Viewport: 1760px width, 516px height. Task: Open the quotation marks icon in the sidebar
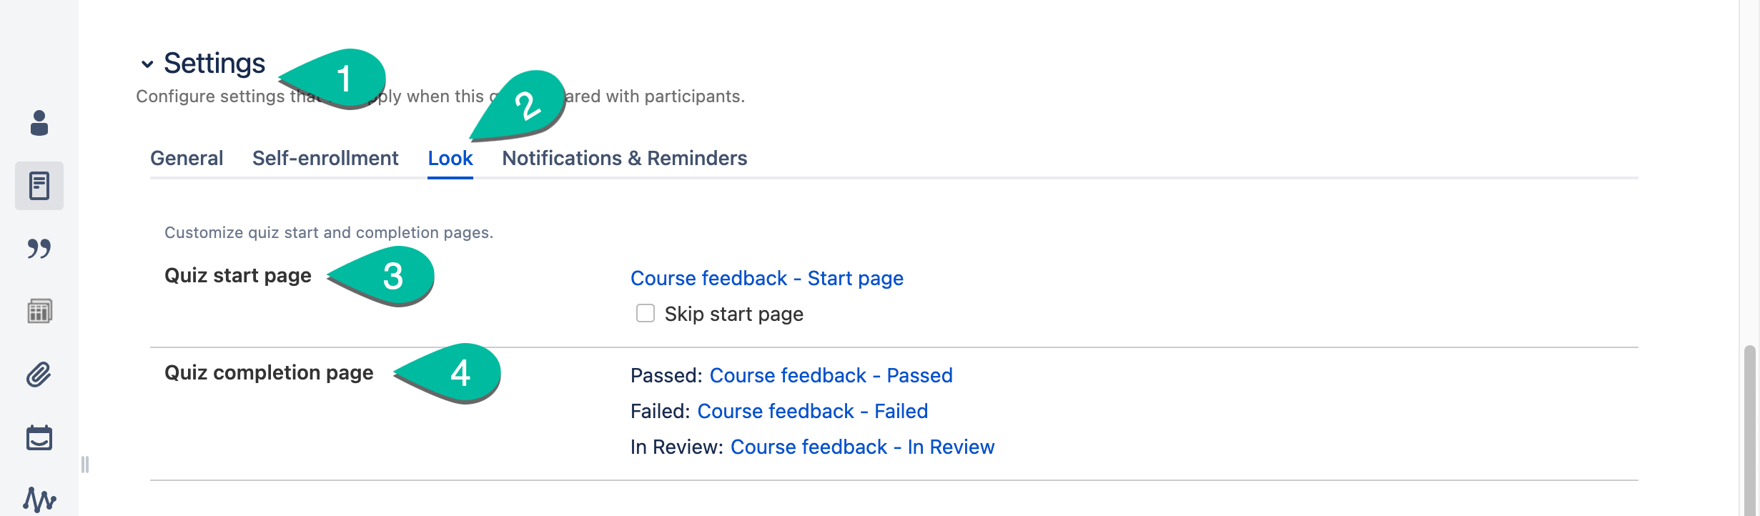click(39, 249)
